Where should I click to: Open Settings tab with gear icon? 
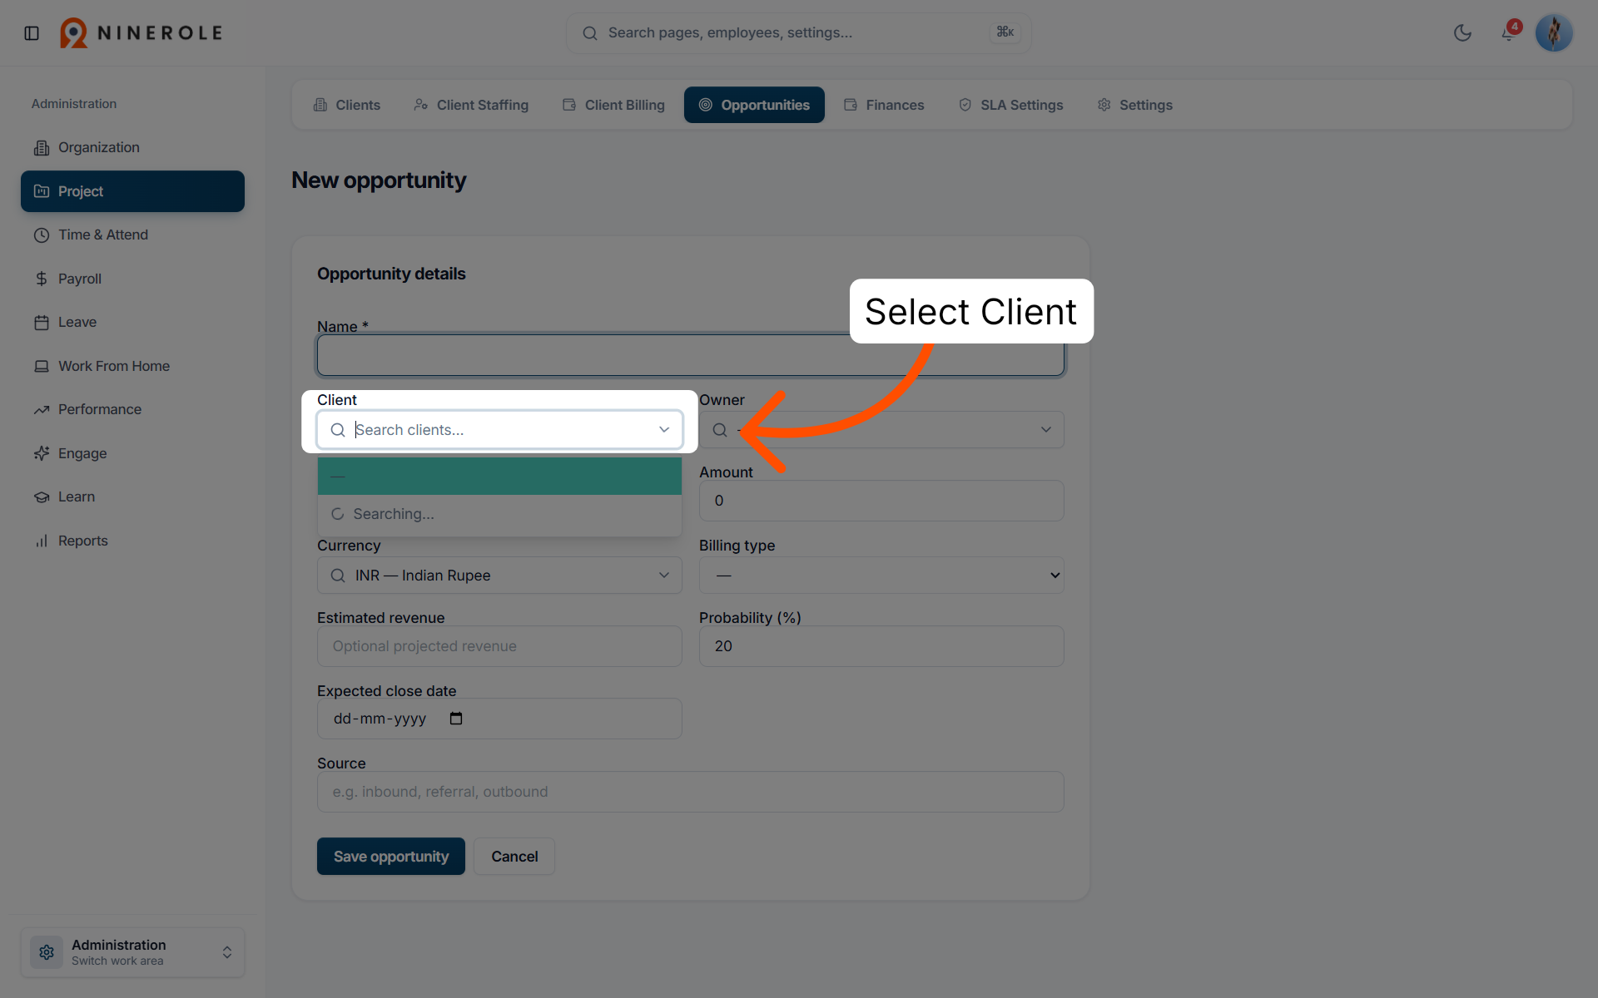click(1135, 105)
